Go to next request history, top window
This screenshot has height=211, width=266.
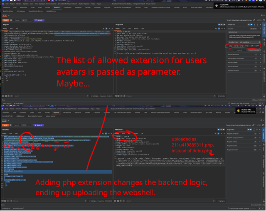click(x=29, y=20)
